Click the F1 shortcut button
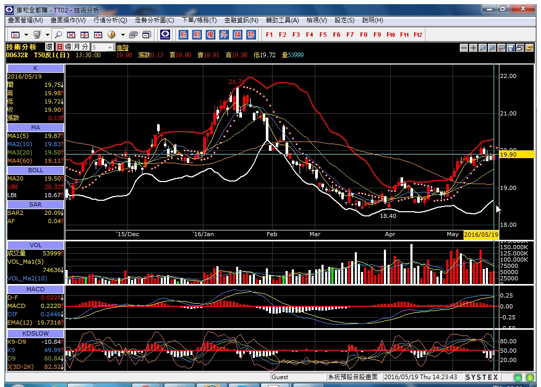 pos(269,35)
